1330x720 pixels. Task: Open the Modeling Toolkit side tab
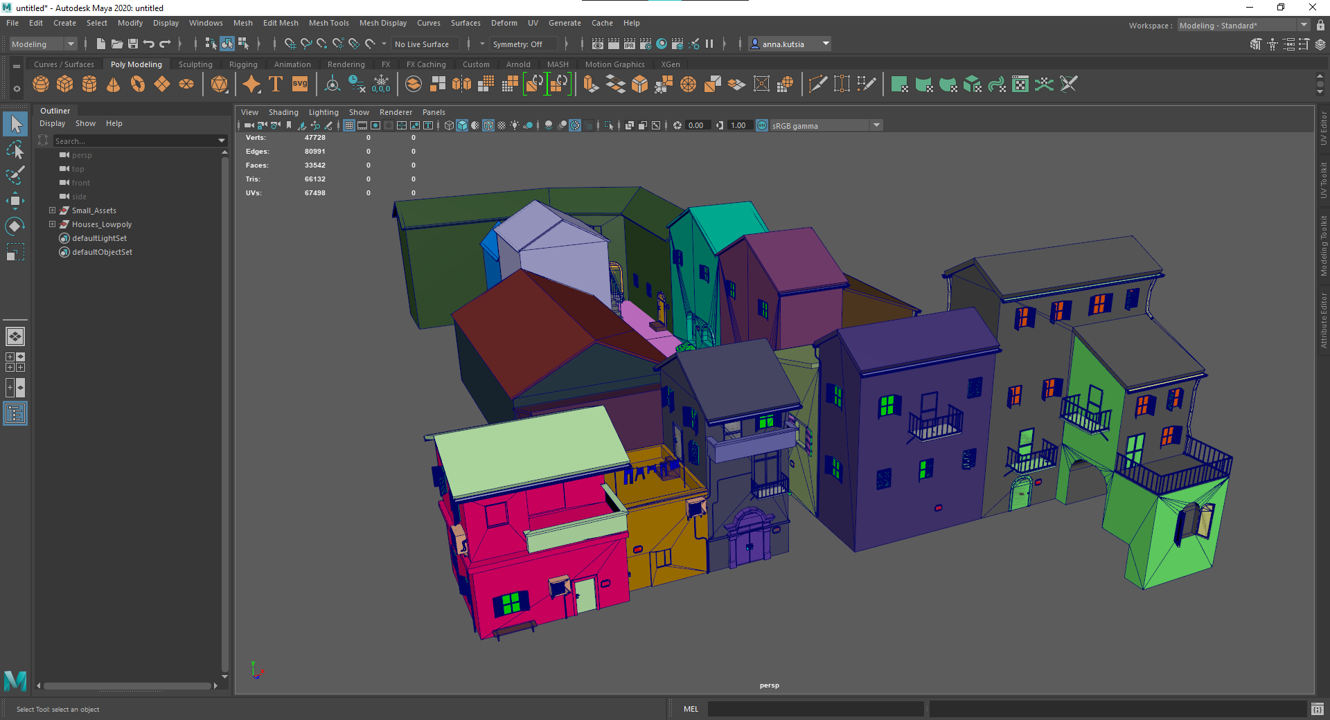coord(1323,246)
